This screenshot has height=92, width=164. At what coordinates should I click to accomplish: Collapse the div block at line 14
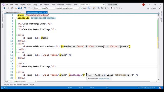[17, 52]
